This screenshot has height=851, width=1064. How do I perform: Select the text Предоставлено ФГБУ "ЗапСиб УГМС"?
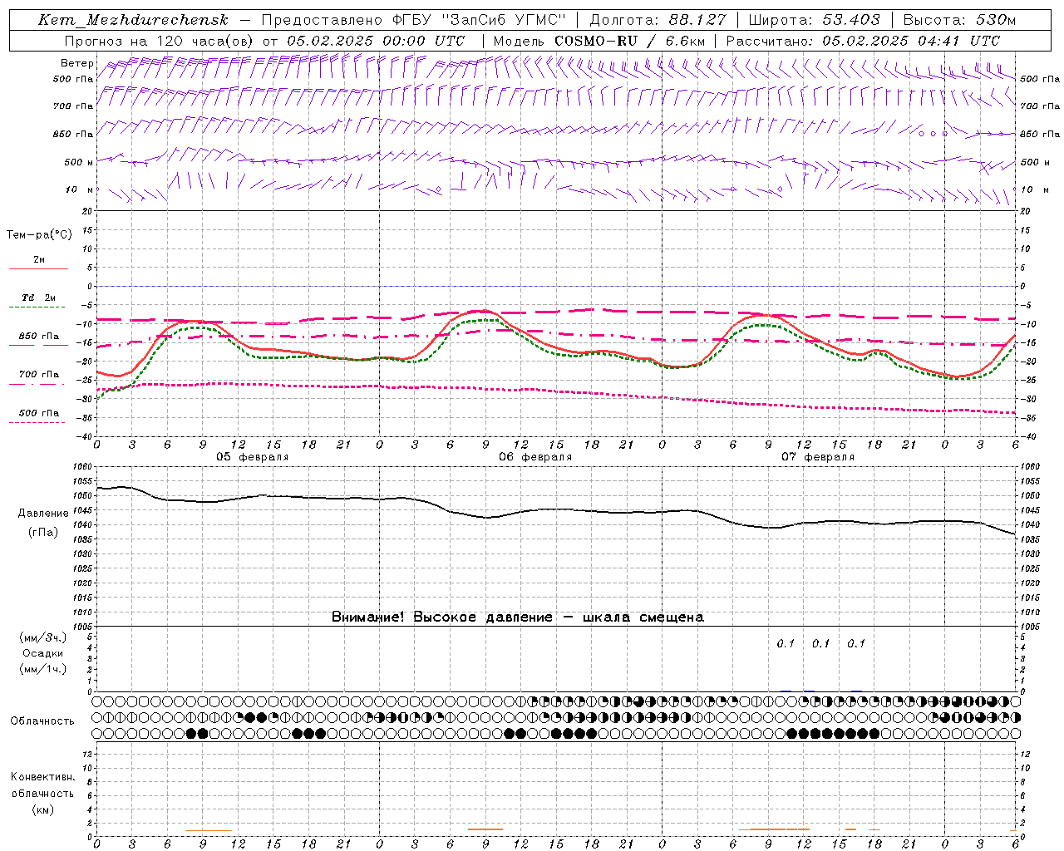coord(413,20)
